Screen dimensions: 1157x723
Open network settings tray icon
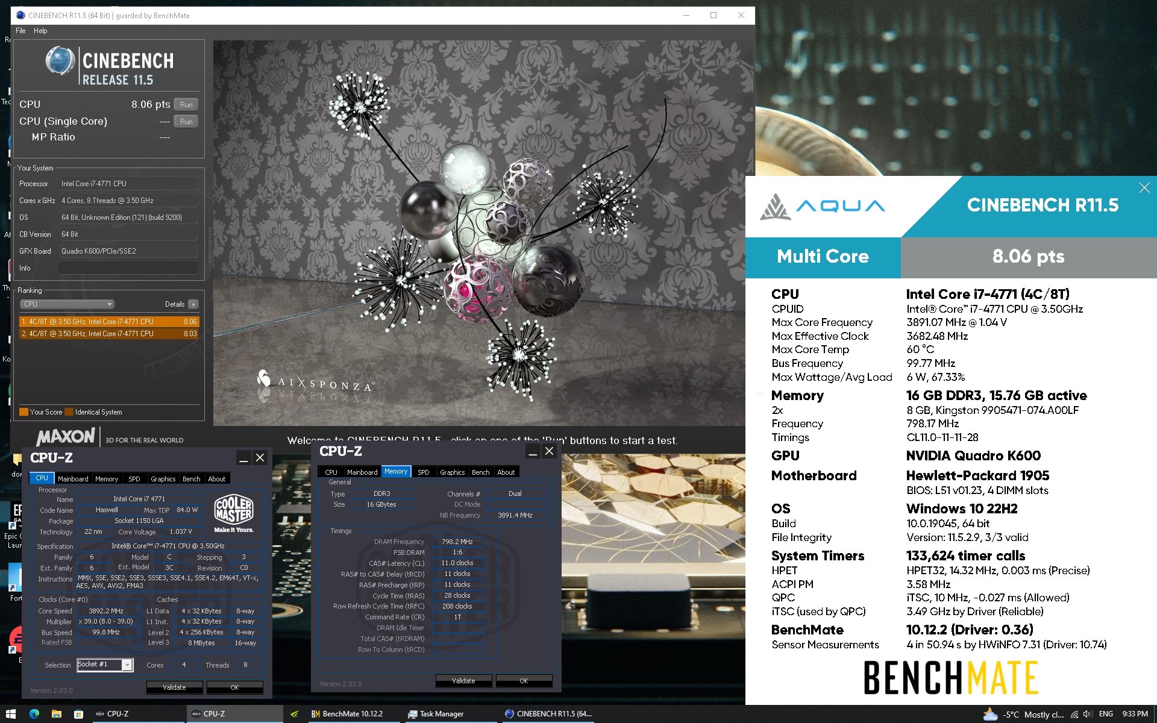pos(1074,715)
